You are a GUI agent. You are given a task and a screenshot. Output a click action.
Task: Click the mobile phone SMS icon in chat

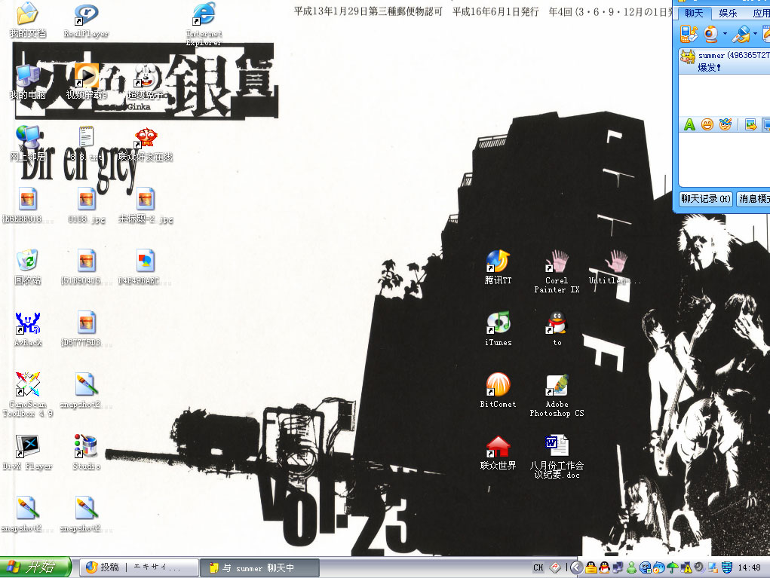tap(689, 34)
